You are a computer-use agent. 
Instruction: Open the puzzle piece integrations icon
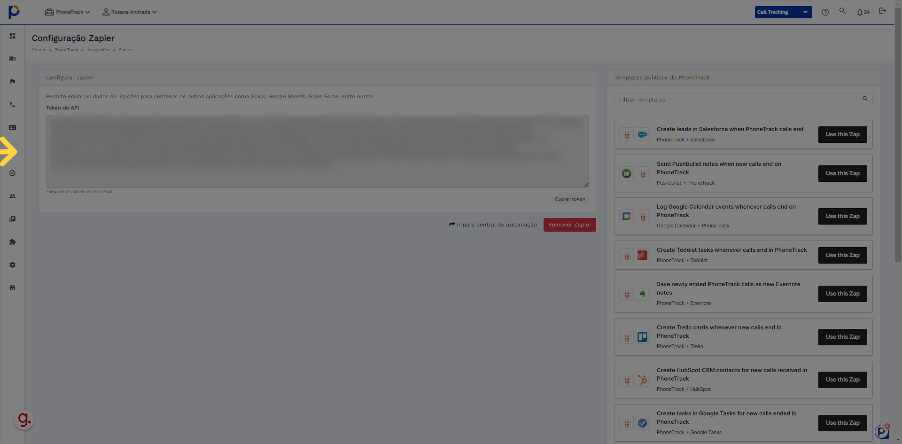click(x=13, y=242)
